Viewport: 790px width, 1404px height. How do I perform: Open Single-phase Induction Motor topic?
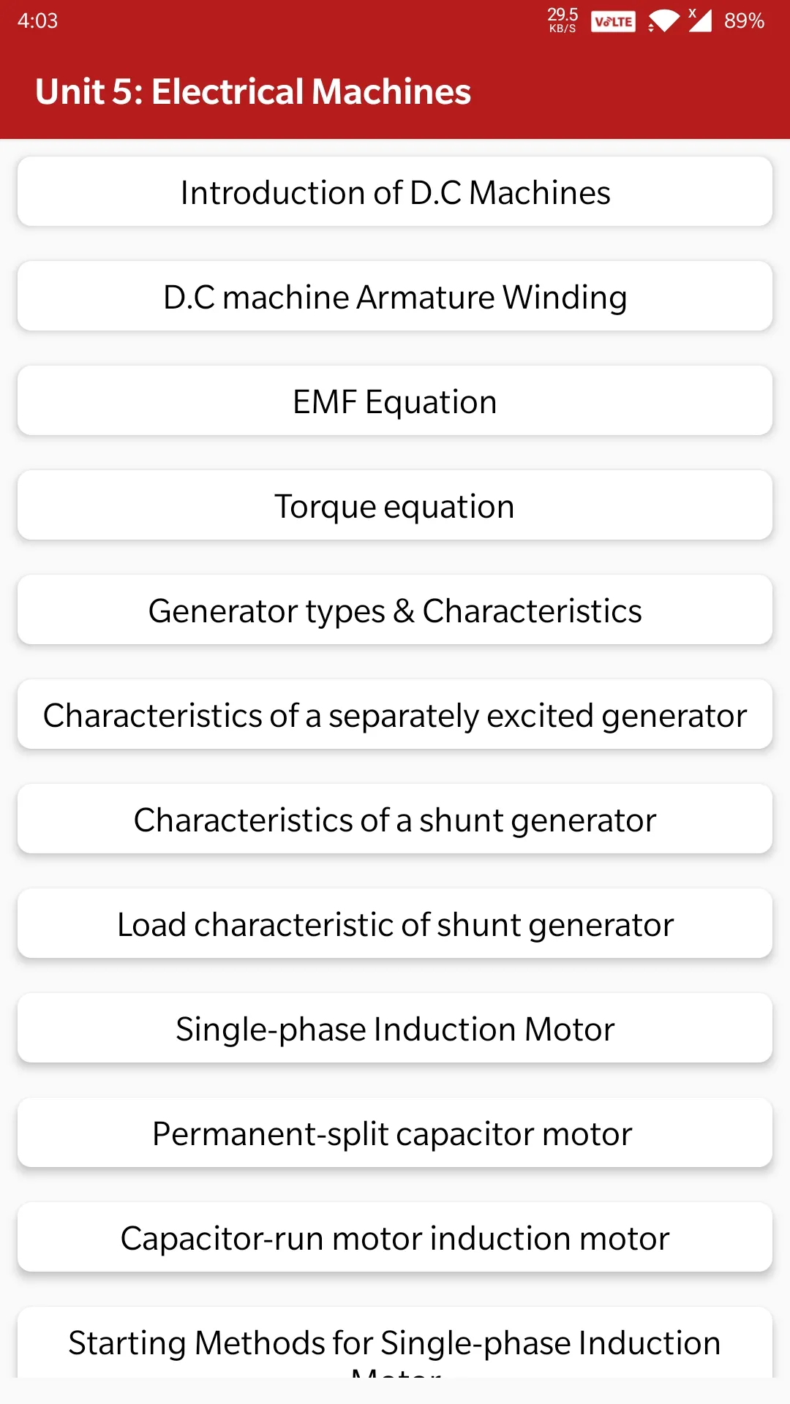pos(395,1029)
